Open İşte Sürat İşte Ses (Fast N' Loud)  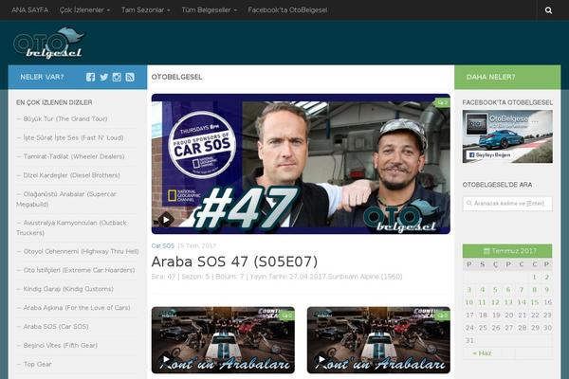73,137
